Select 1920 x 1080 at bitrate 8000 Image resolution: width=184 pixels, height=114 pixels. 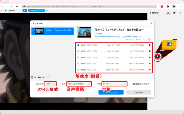coord(78,51)
